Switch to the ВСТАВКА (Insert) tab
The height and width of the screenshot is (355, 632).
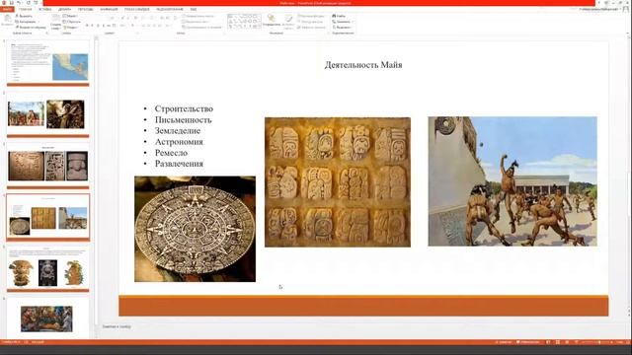(44, 9)
